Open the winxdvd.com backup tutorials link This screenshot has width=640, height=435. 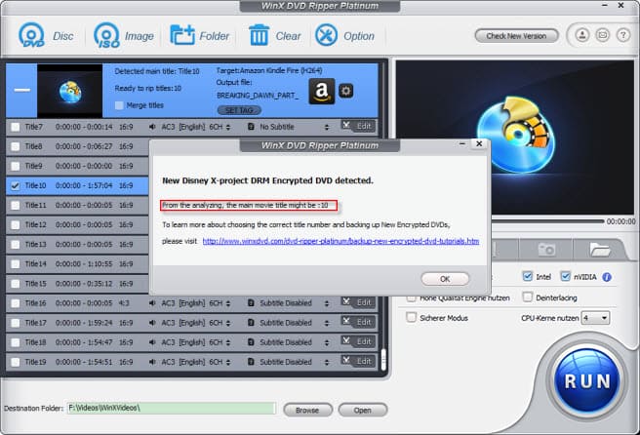pos(340,241)
